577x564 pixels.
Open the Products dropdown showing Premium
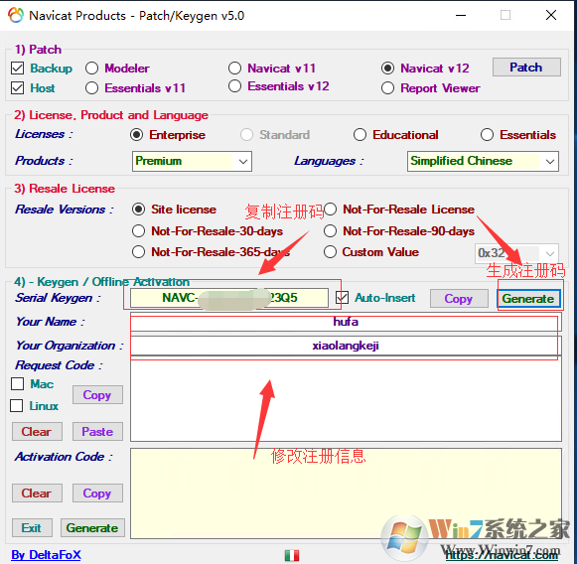tap(192, 161)
